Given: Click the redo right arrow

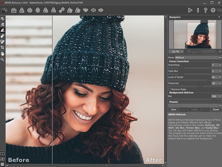Looking at the screenshot, I should coord(101,10).
